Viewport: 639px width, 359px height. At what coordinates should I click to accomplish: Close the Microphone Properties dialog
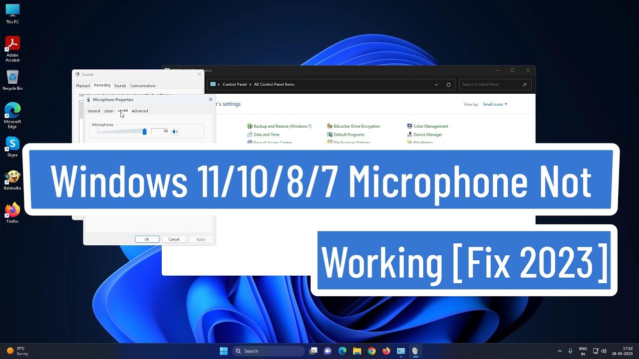(210, 100)
